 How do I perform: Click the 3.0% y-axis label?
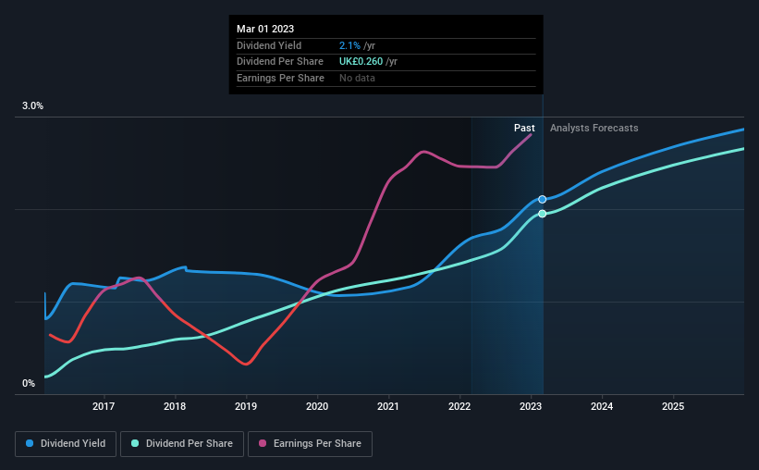click(32, 105)
